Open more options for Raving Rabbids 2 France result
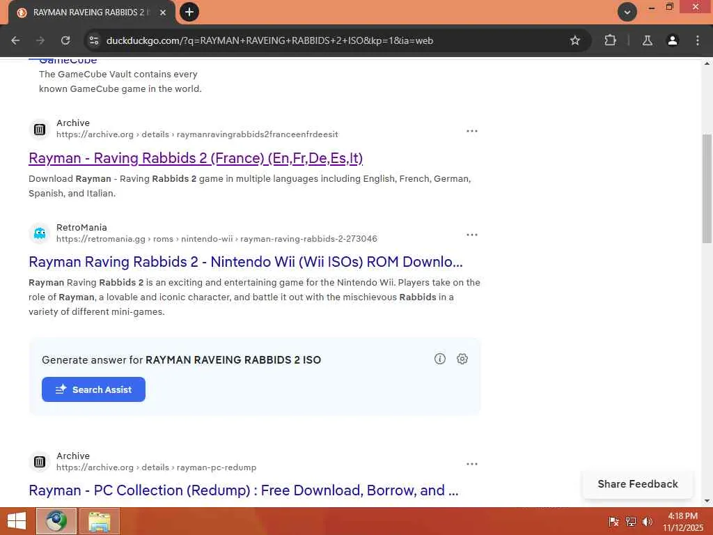713x535 pixels. 472,131
